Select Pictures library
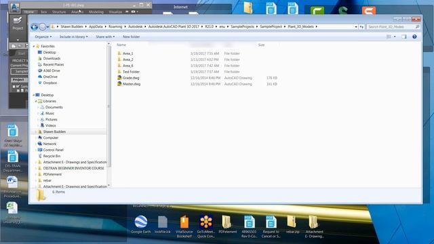The width and height of the screenshot is (434, 244). pyautogui.click(x=52, y=119)
